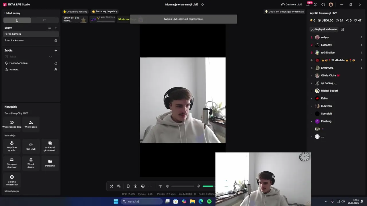The image size is (367, 206).
Task: Click the phone preview icon in bottom toolbar
Action: (128, 186)
